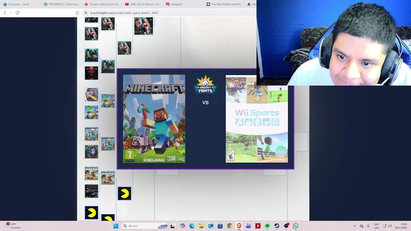Open Steam from the taskbar
The height and width of the screenshot is (231, 411).
coord(277,226)
